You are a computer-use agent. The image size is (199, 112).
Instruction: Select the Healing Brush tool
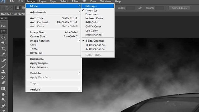pos(3,60)
